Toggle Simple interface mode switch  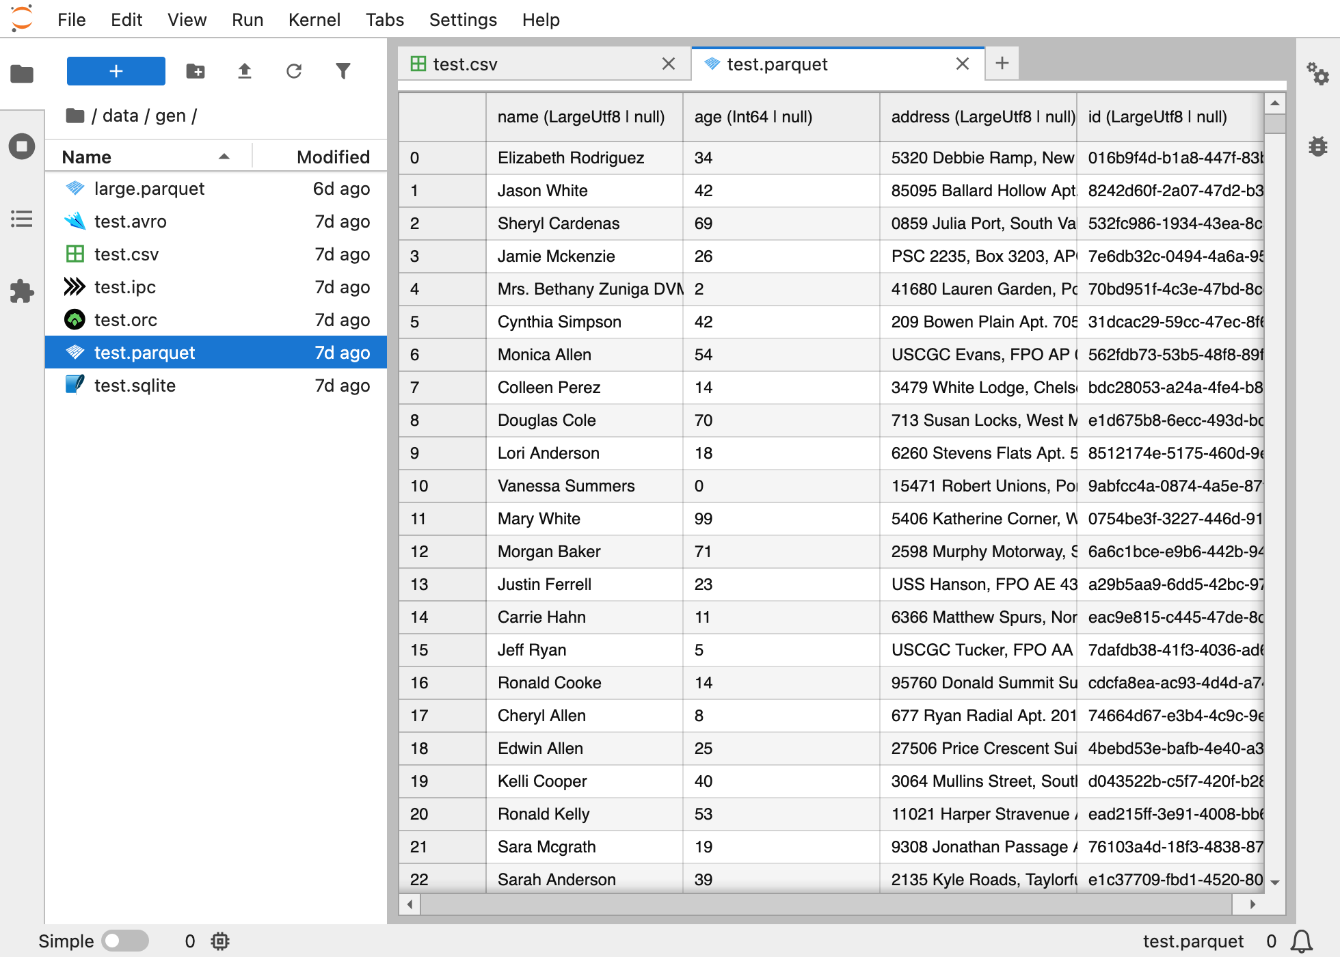125,941
